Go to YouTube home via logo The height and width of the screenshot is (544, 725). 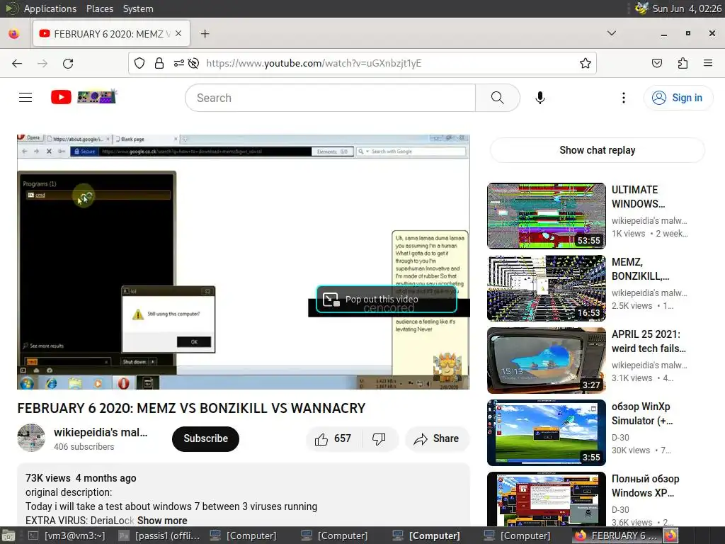84,97
